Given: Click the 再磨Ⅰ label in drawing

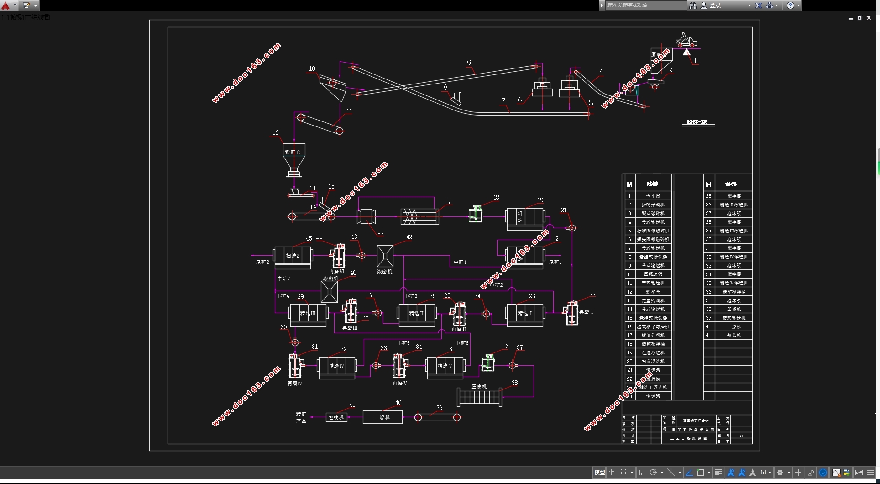Looking at the screenshot, I should [586, 312].
